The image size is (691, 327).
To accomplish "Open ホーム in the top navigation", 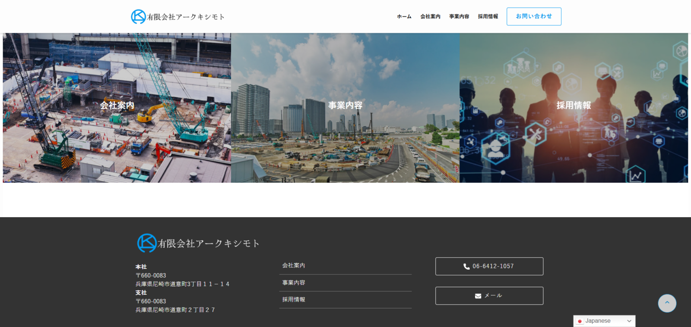I will point(404,17).
